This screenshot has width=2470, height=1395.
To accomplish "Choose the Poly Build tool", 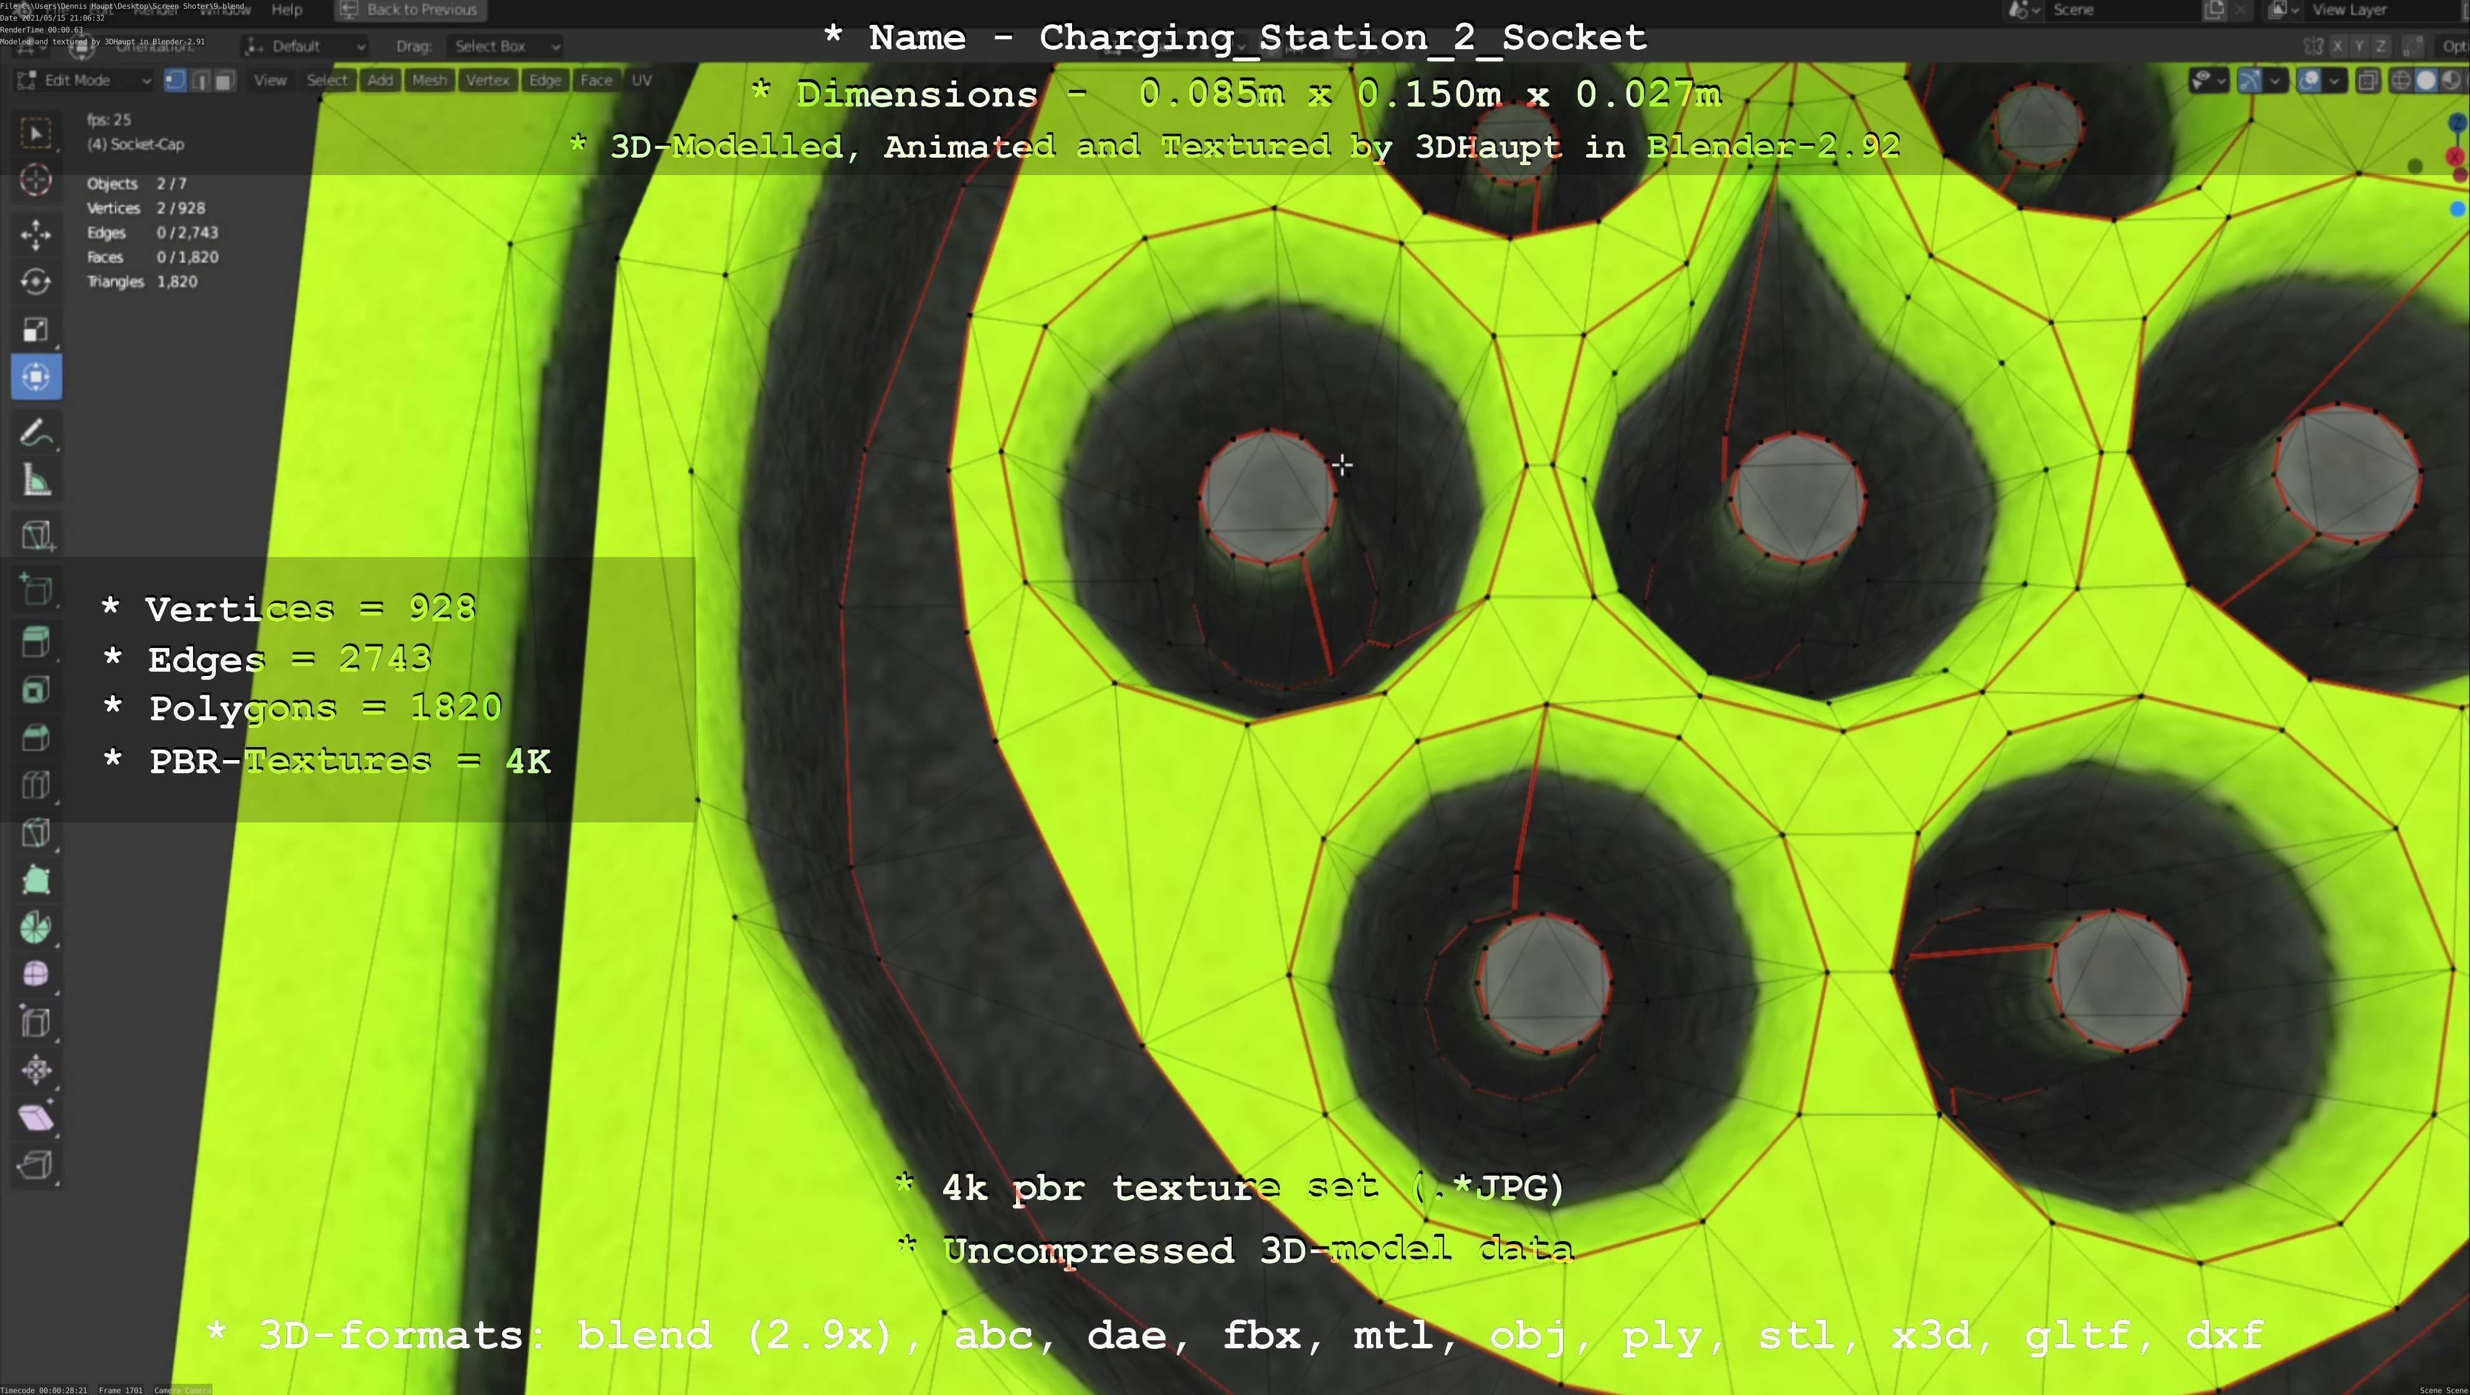I will (x=36, y=880).
